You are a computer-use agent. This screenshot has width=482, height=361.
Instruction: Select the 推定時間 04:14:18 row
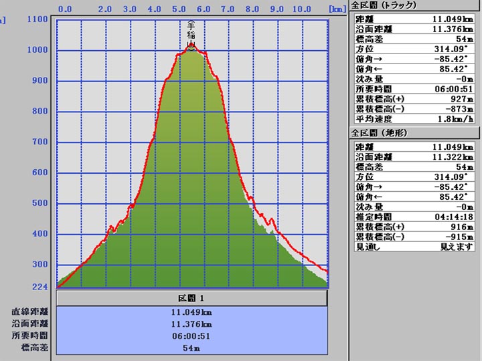tap(415, 217)
